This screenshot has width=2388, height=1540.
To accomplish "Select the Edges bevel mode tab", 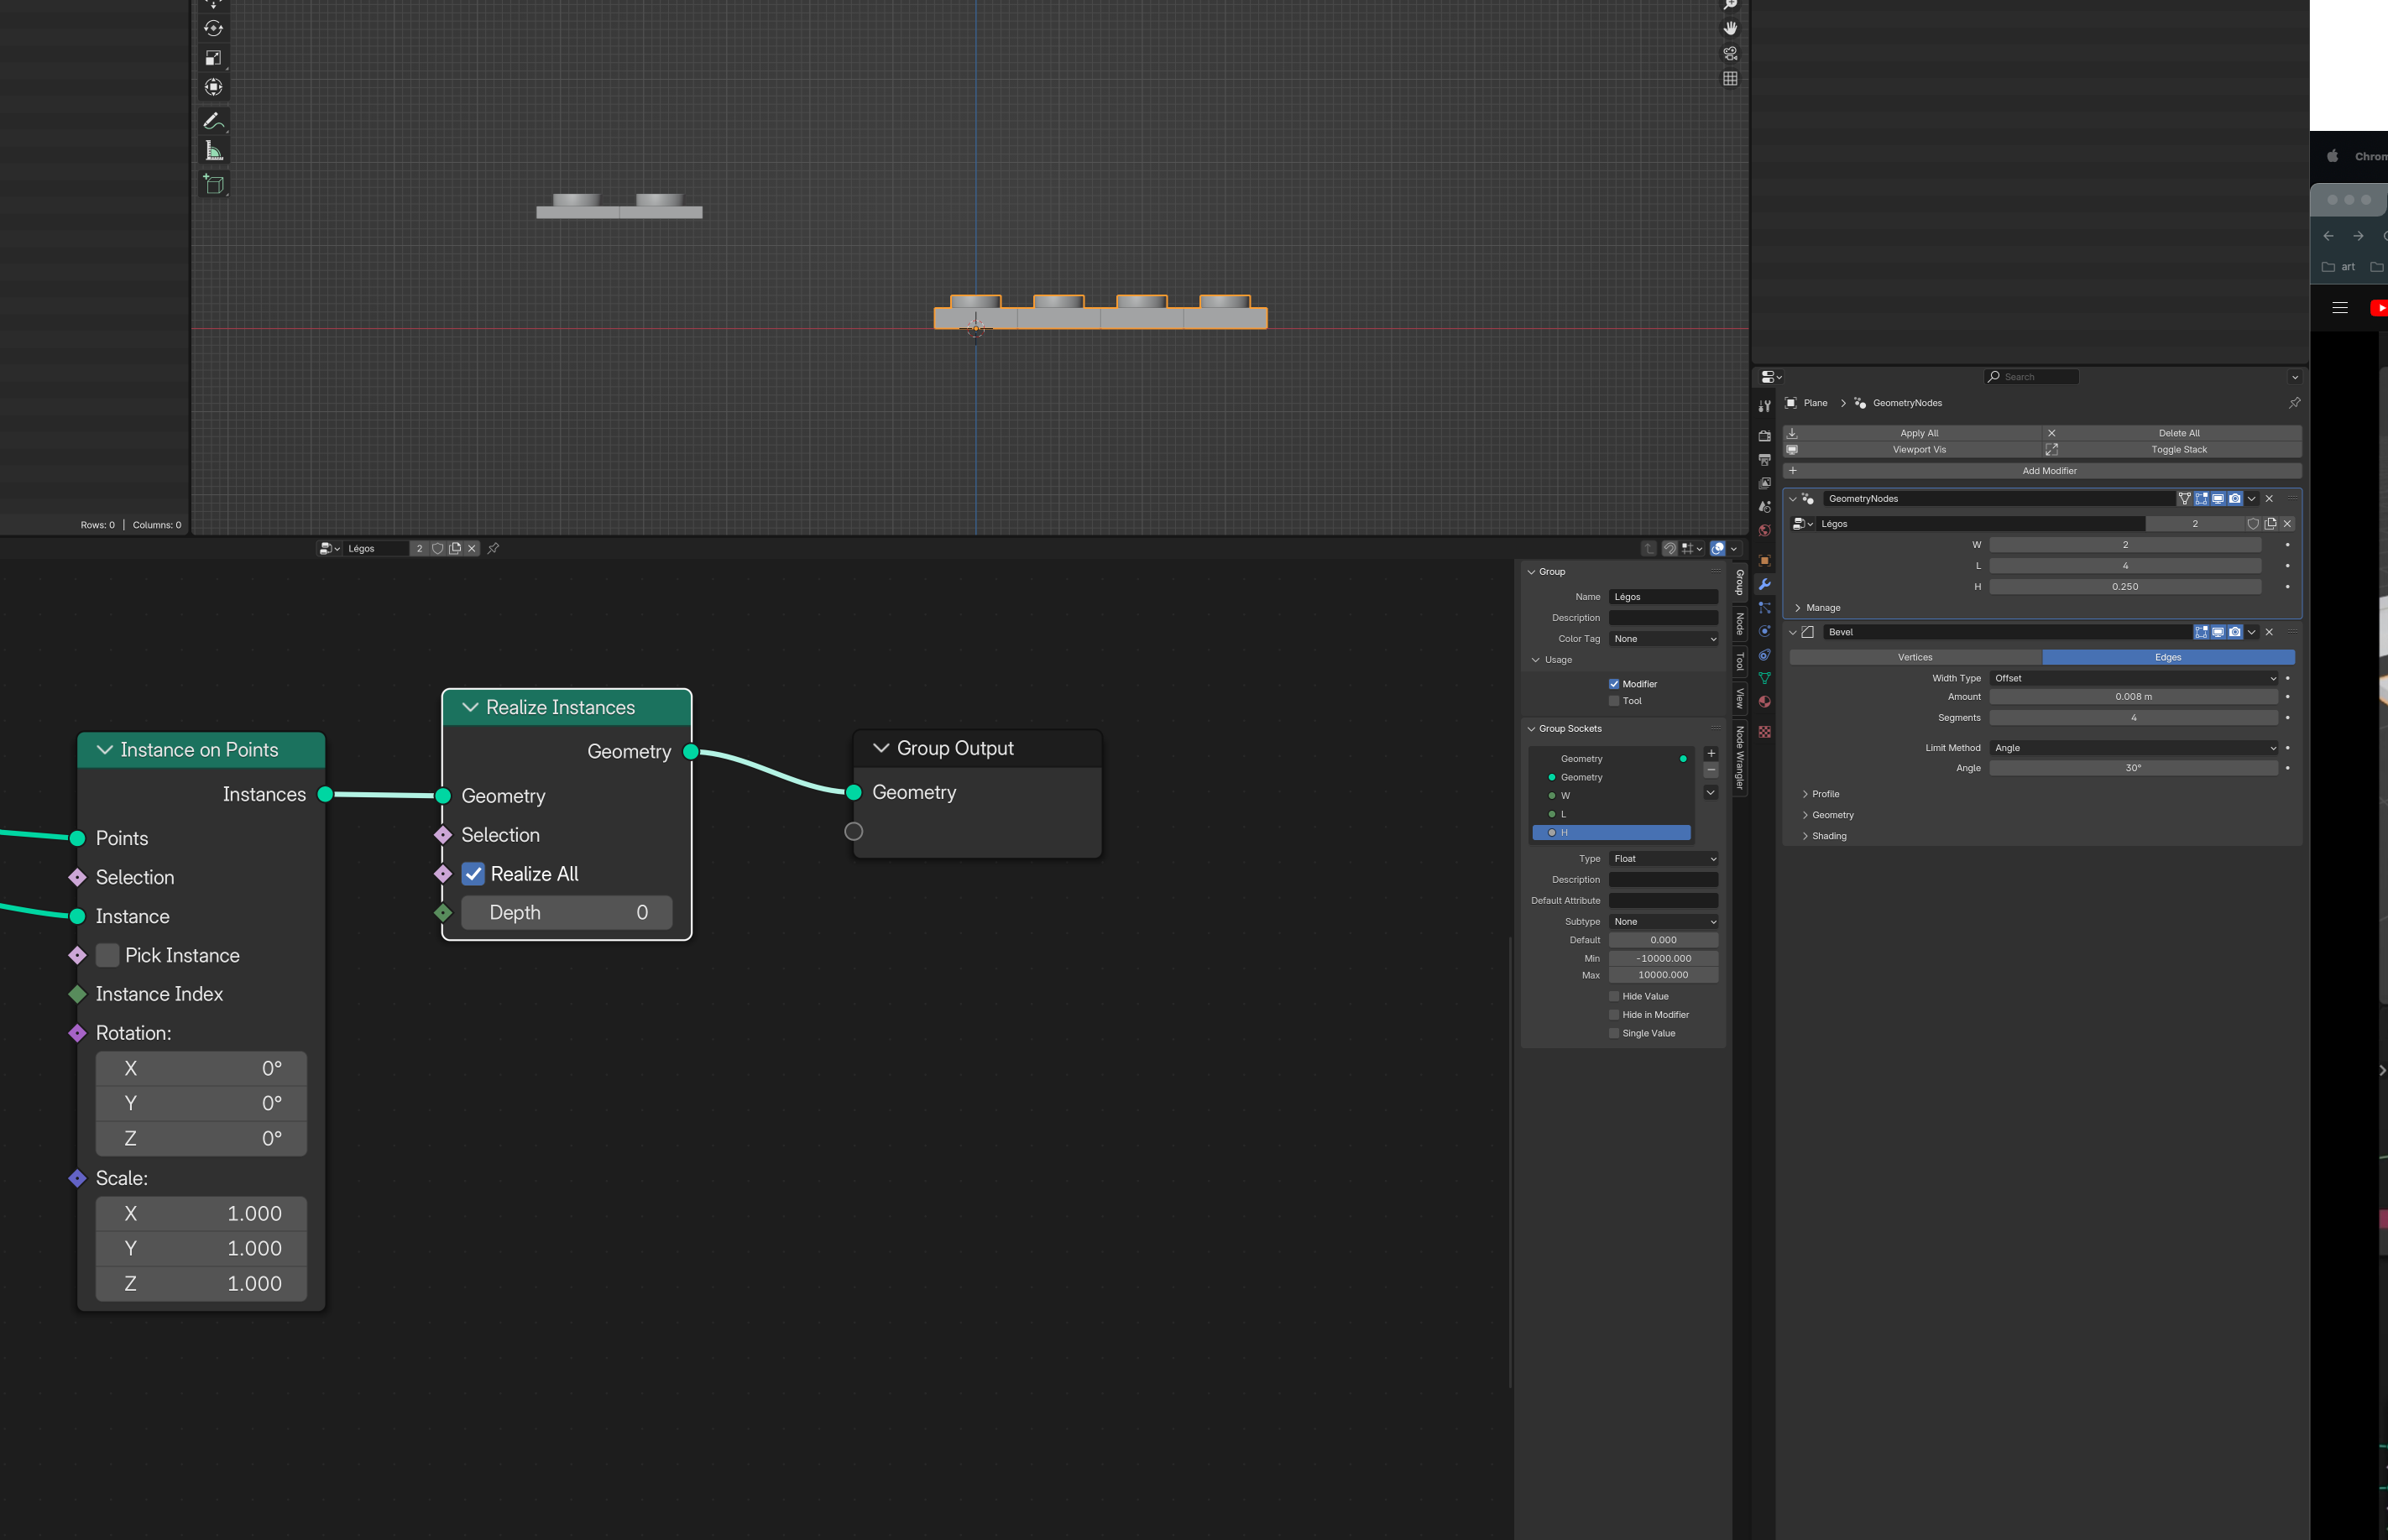I will (2168, 657).
